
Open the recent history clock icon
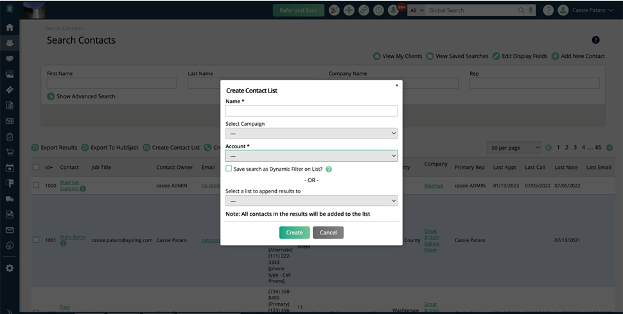pos(378,10)
